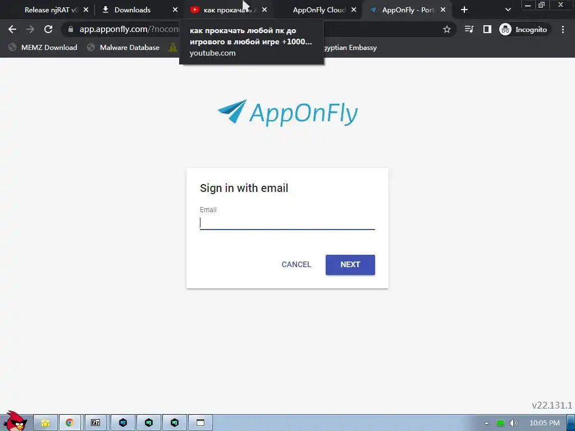Close the Release njRAT tab
This screenshot has width=575, height=431.
pyautogui.click(x=86, y=10)
